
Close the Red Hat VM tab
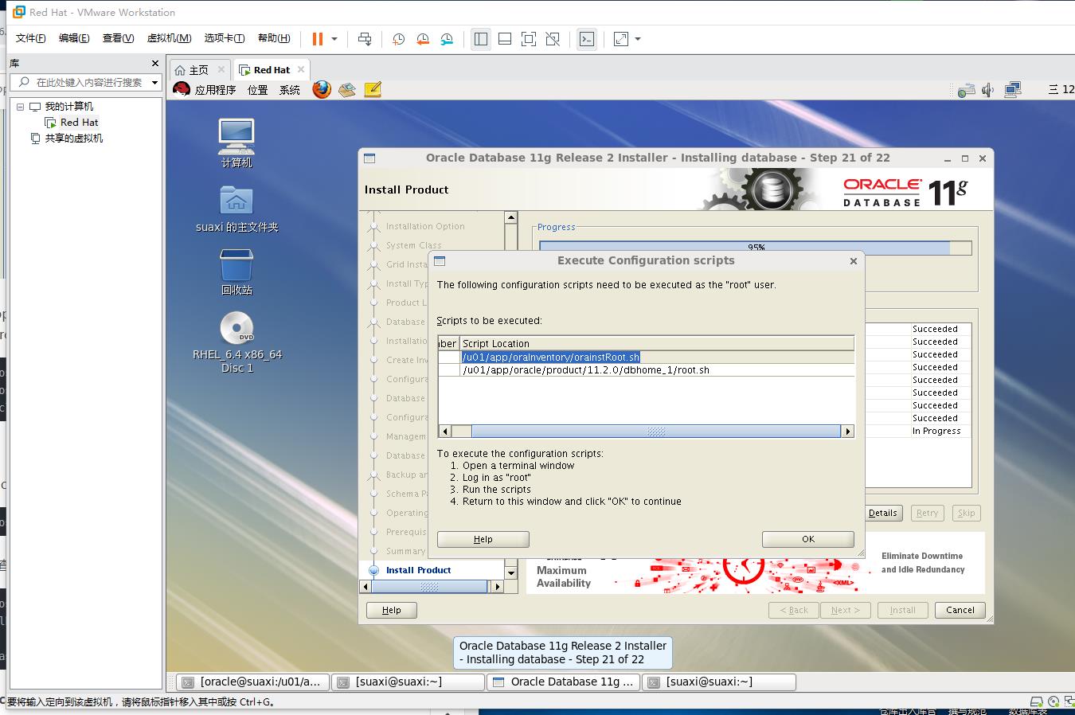click(301, 69)
